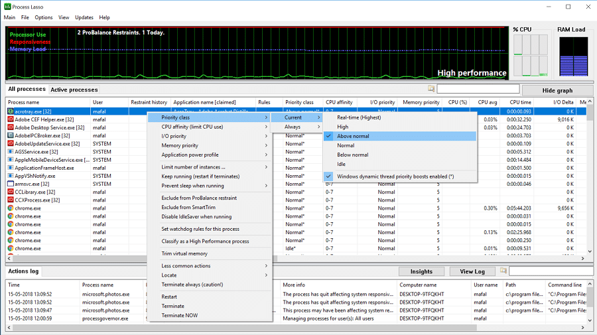Image resolution: width=597 pixels, height=335 pixels.
Task: Click the AppleMobileDeviceService.exe icon
Action: coord(11,159)
